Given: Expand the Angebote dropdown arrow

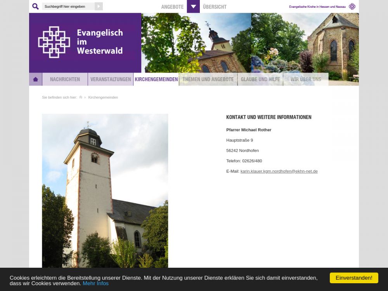Looking at the screenshot, I should (x=193, y=7).
